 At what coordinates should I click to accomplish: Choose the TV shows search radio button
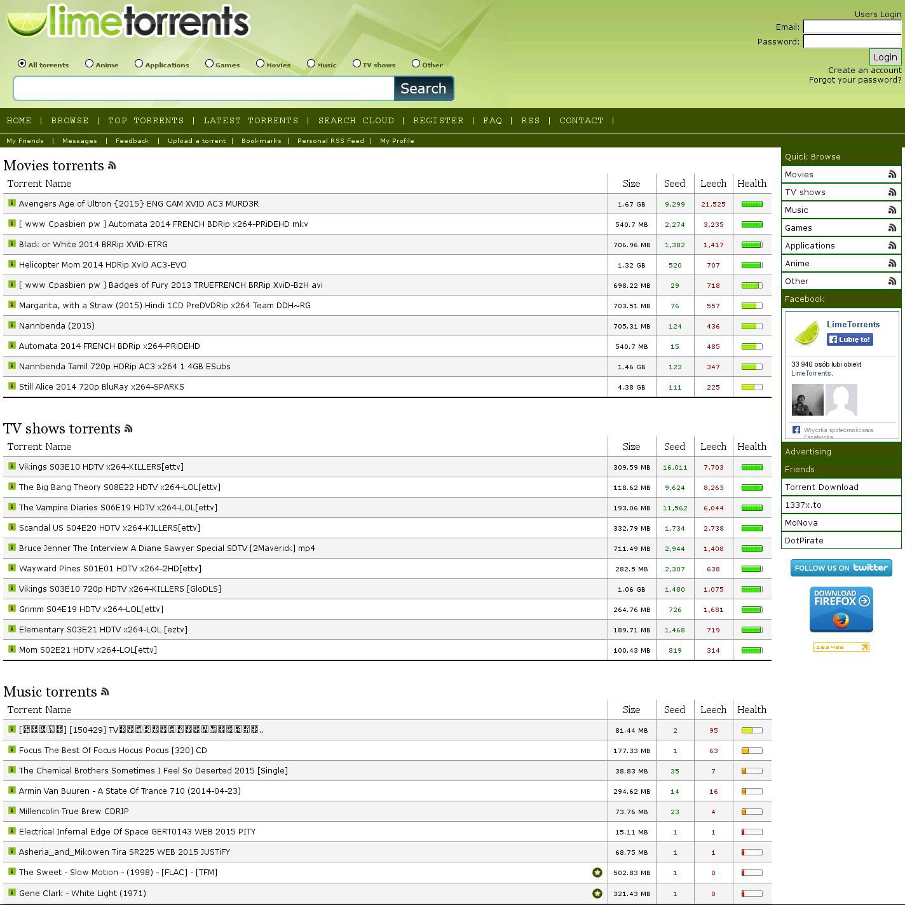pos(357,64)
